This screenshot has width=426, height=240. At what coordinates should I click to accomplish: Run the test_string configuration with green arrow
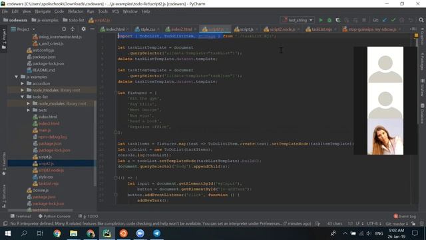tap(321, 20)
